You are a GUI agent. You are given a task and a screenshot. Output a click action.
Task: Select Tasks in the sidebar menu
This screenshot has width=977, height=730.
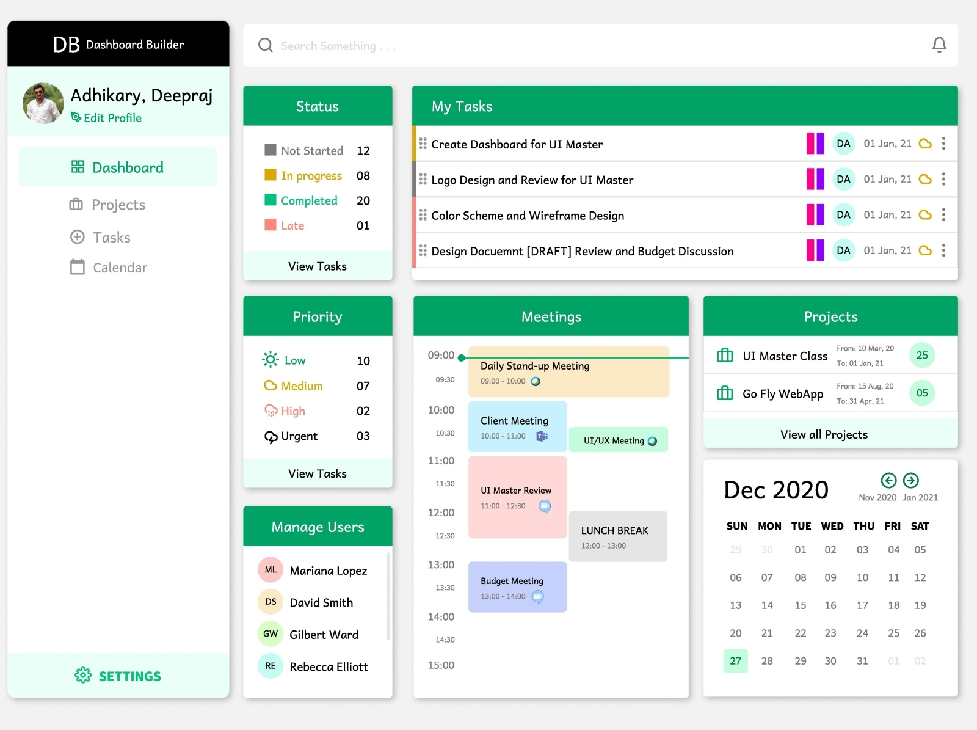click(112, 237)
